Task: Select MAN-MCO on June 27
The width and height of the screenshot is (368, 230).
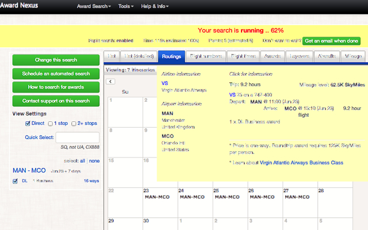Action: click(x=297, y=197)
